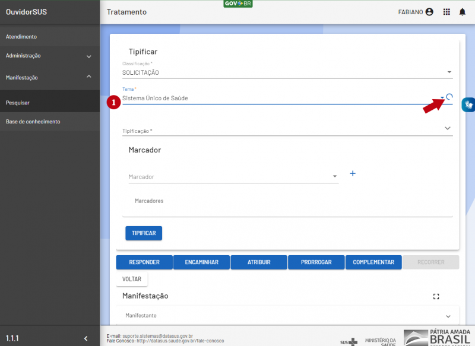Go to Pesquisar in the sidebar
The width and height of the screenshot is (475, 346).
(x=18, y=103)
